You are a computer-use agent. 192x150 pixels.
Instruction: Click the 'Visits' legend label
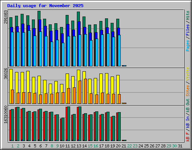(x=188, y=74)
